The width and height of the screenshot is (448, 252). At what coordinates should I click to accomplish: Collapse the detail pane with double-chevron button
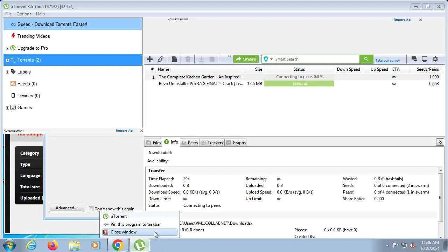click(x=440, y=142)
